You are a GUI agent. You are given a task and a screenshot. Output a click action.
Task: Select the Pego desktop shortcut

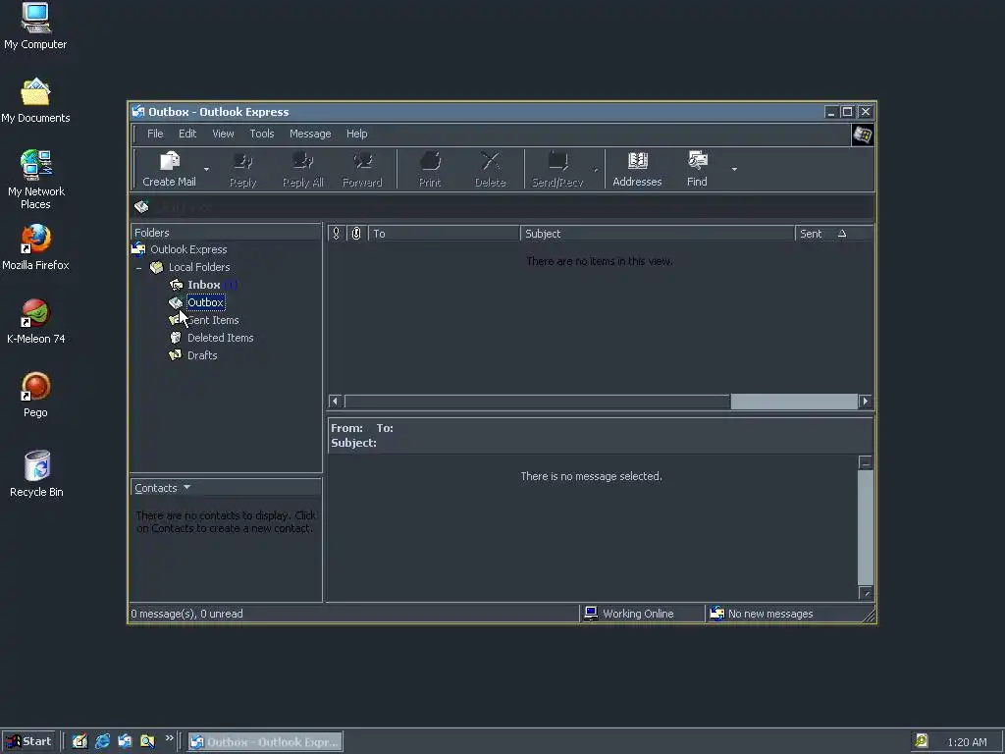35,395
